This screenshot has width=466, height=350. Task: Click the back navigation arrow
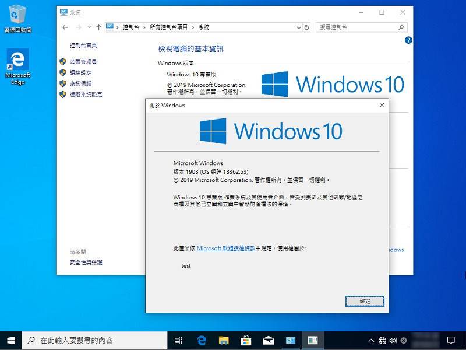coord(65,27)
